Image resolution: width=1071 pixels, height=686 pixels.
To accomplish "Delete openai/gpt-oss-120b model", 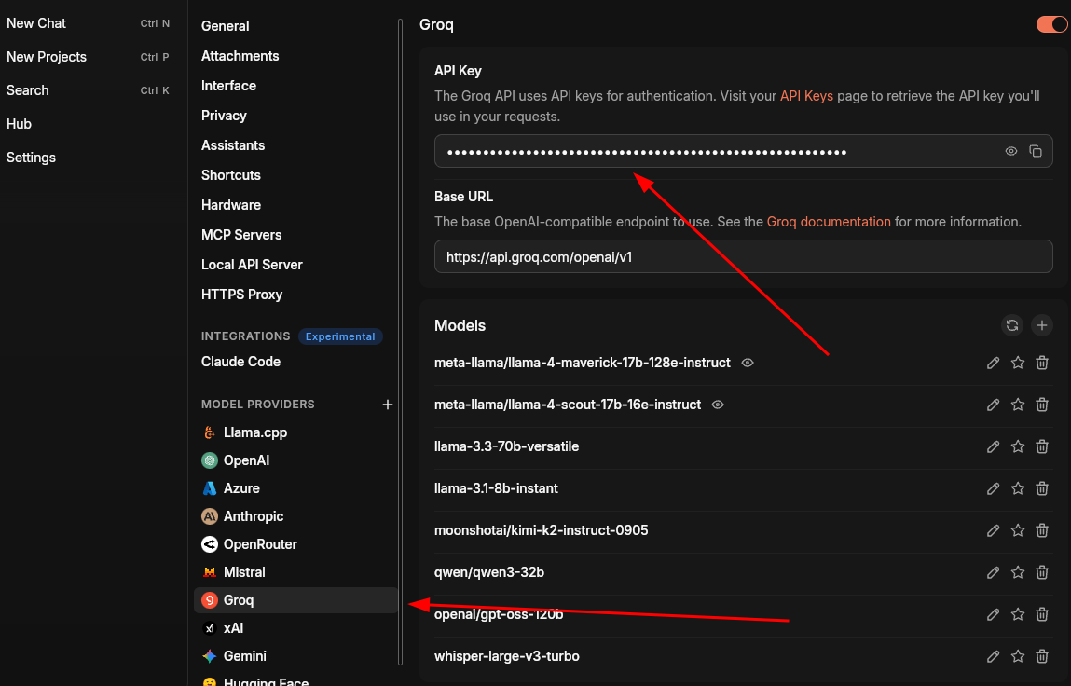I will pos(1041,615).
